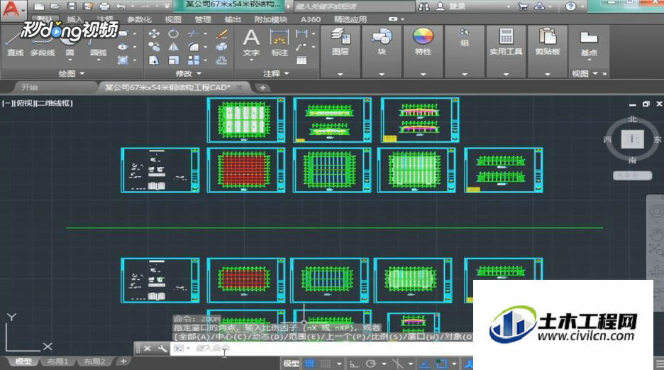Screen dimensions: 664x370
Task: Select the Explode tool icon
Action: [221, 47]
